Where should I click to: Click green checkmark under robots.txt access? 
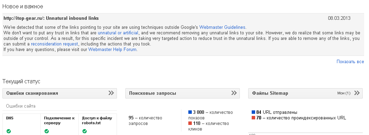click(x=85, y=131)
